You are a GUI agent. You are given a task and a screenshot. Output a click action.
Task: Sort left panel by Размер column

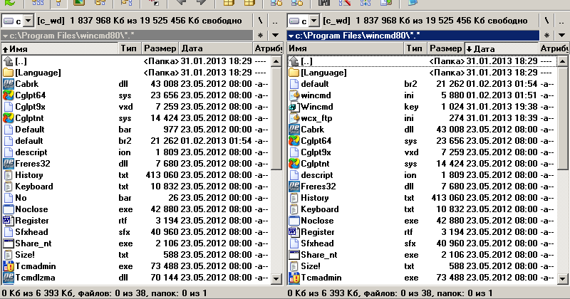coord(159,48)
